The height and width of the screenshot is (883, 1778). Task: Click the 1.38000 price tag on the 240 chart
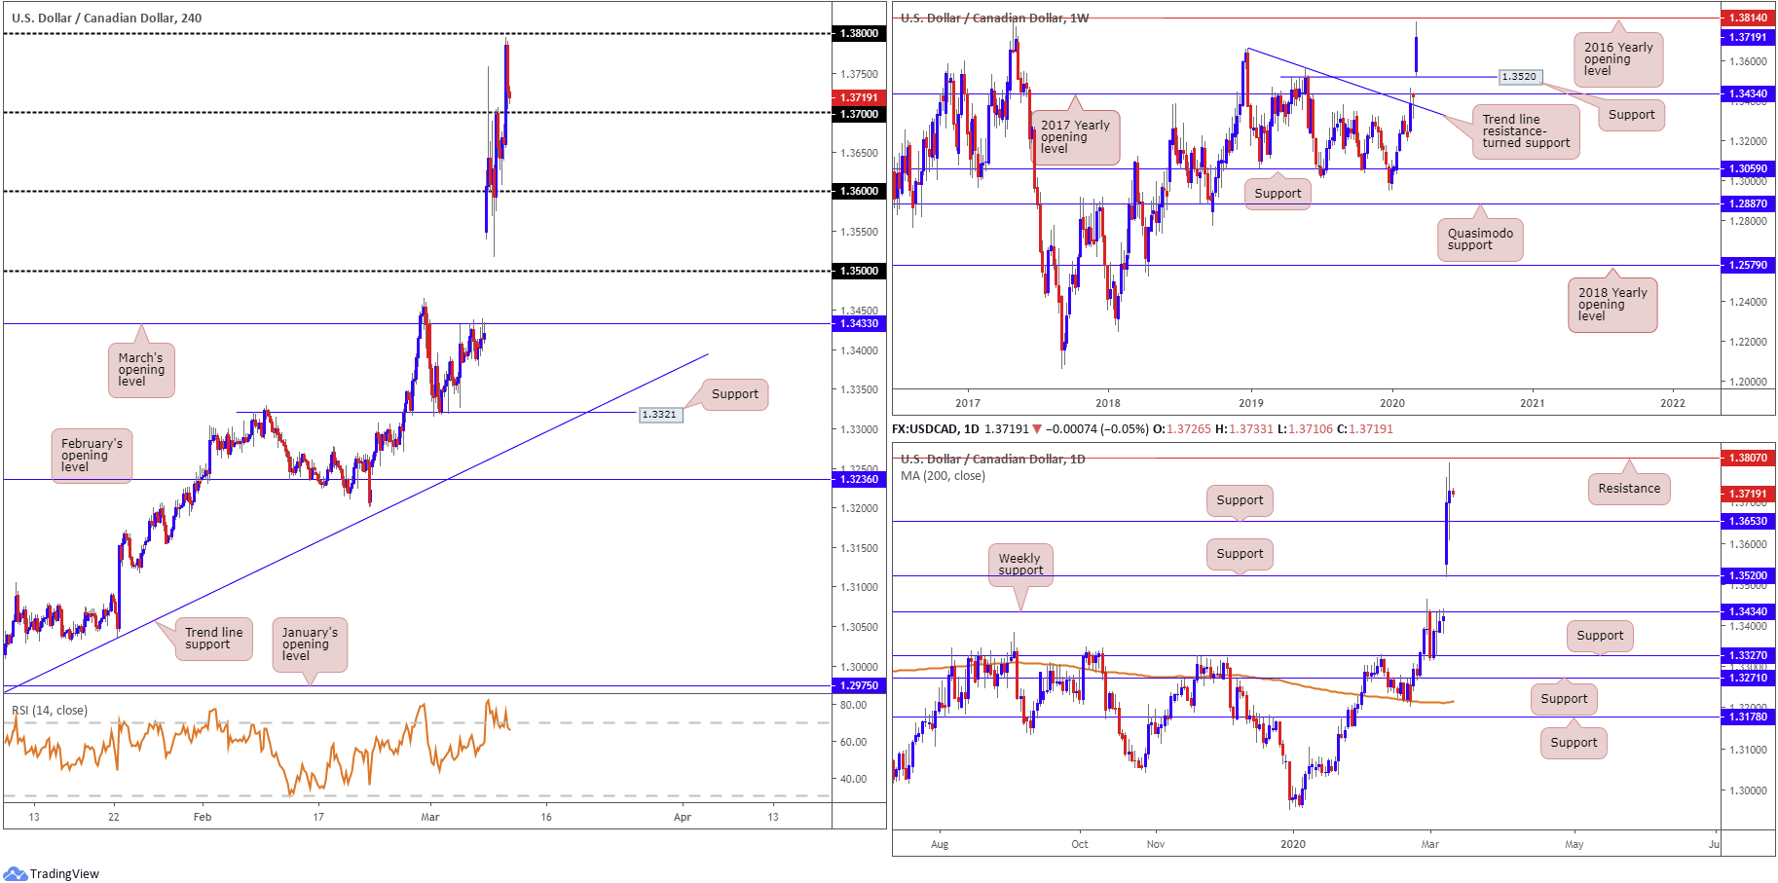click(x=859, y=33)
